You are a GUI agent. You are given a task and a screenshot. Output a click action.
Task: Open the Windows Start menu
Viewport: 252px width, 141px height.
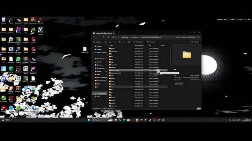pos(89,120)
